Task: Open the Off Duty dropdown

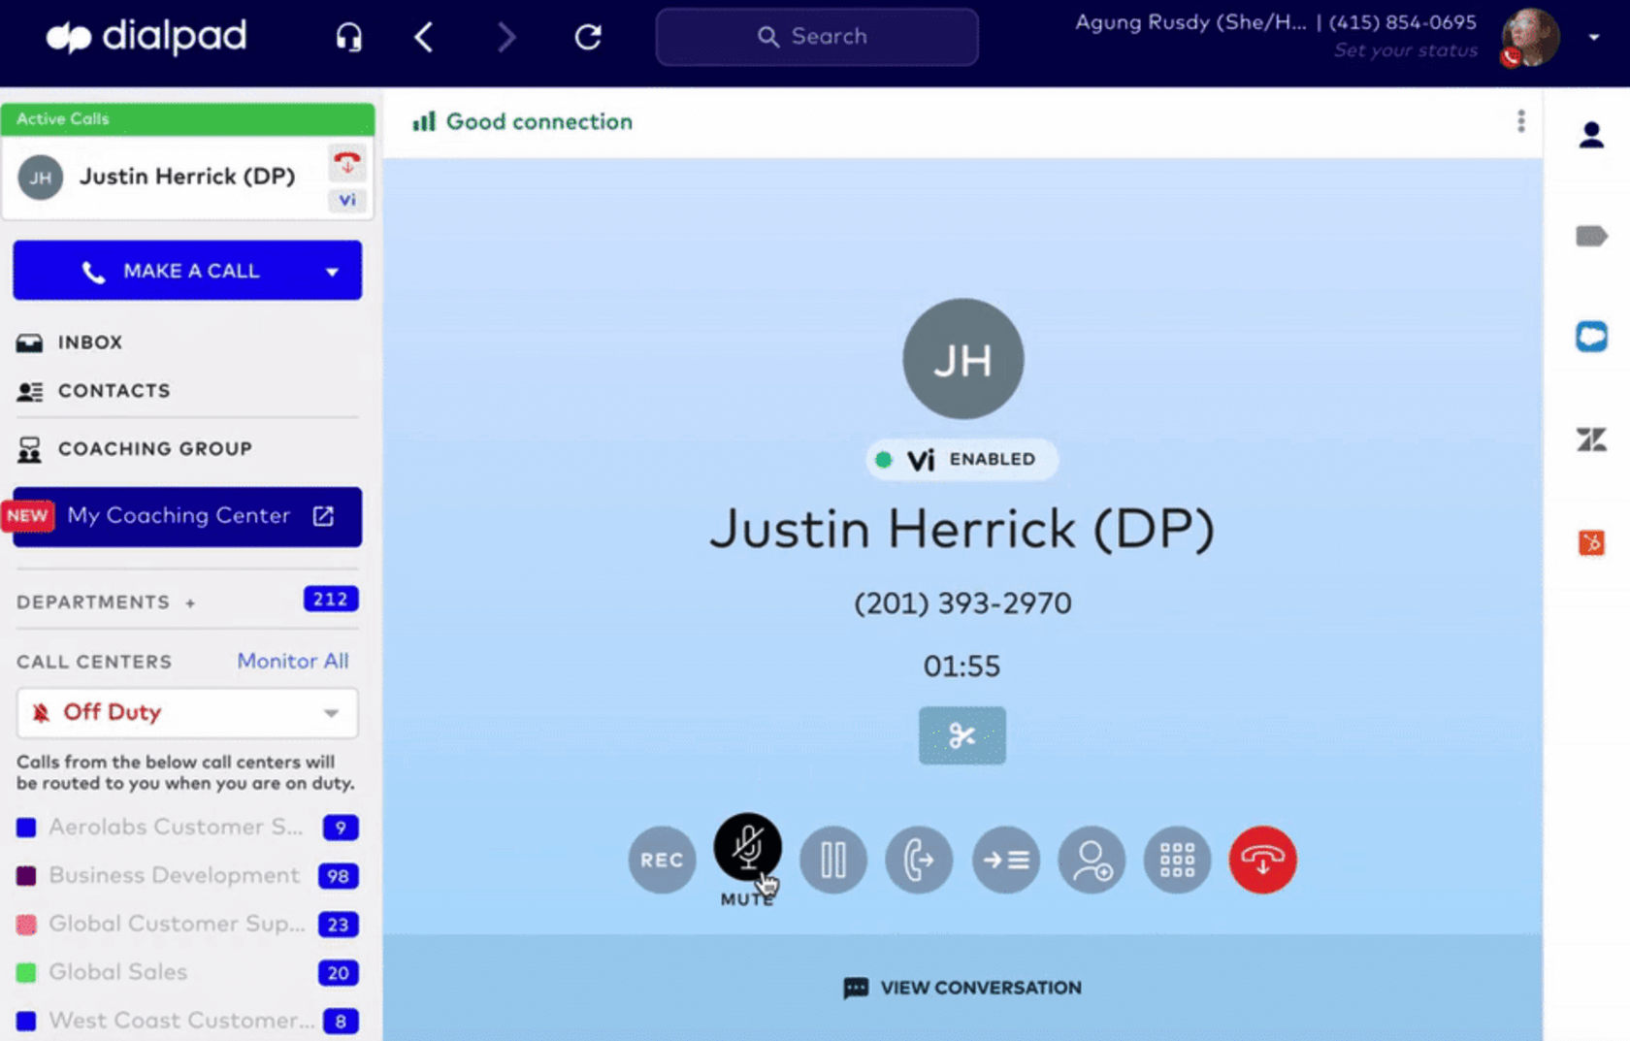Action: 187,712
